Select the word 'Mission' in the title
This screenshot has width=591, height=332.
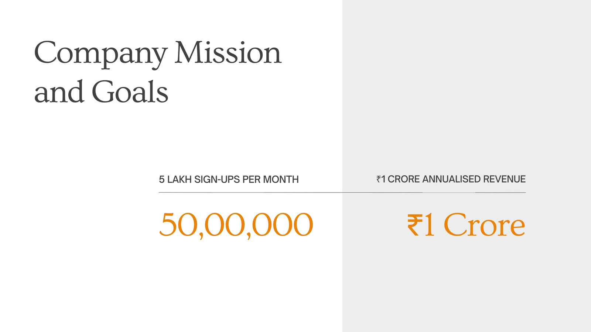click(x=228, y=53)
